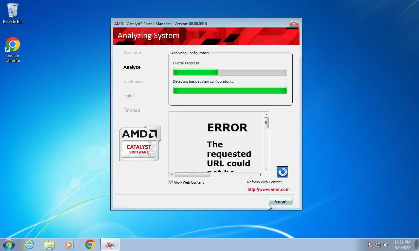Click the Overall Progress bar
Image resolution: width=419 pixels, height=251 pixels.
point(230,72)
